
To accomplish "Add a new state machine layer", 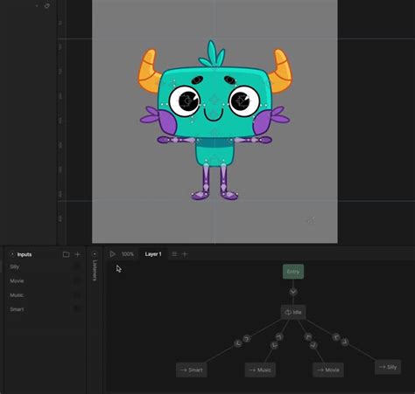I will click(185, 254).
